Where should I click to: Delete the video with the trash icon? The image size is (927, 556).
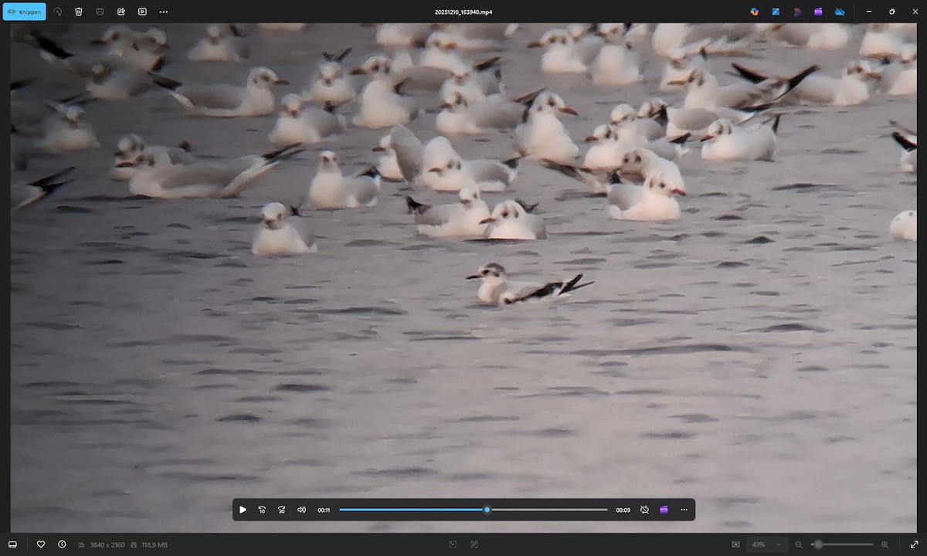[79, 12]
